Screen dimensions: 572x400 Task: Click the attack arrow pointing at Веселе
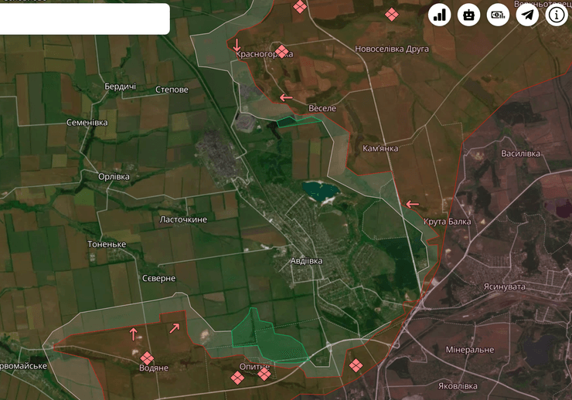coord(286,98)
